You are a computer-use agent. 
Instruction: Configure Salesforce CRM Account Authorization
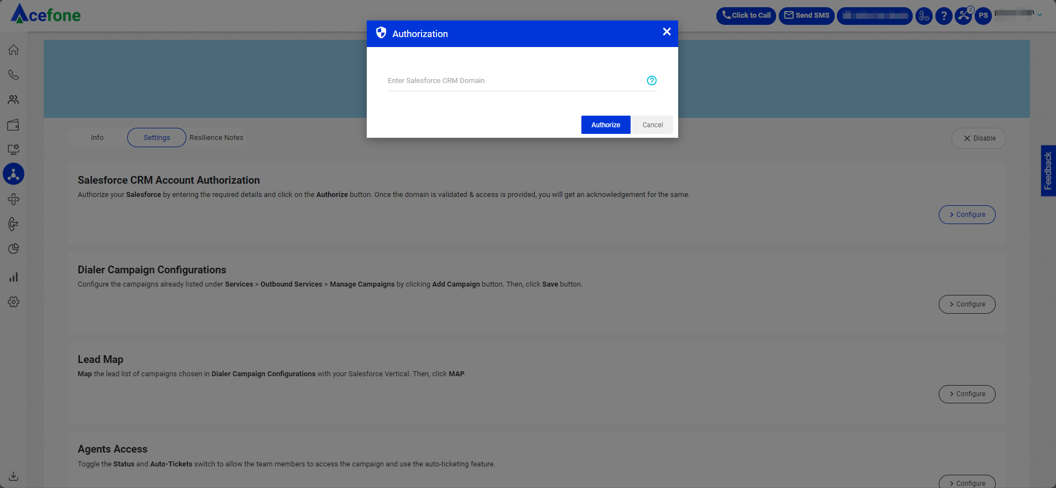point(967,215)
